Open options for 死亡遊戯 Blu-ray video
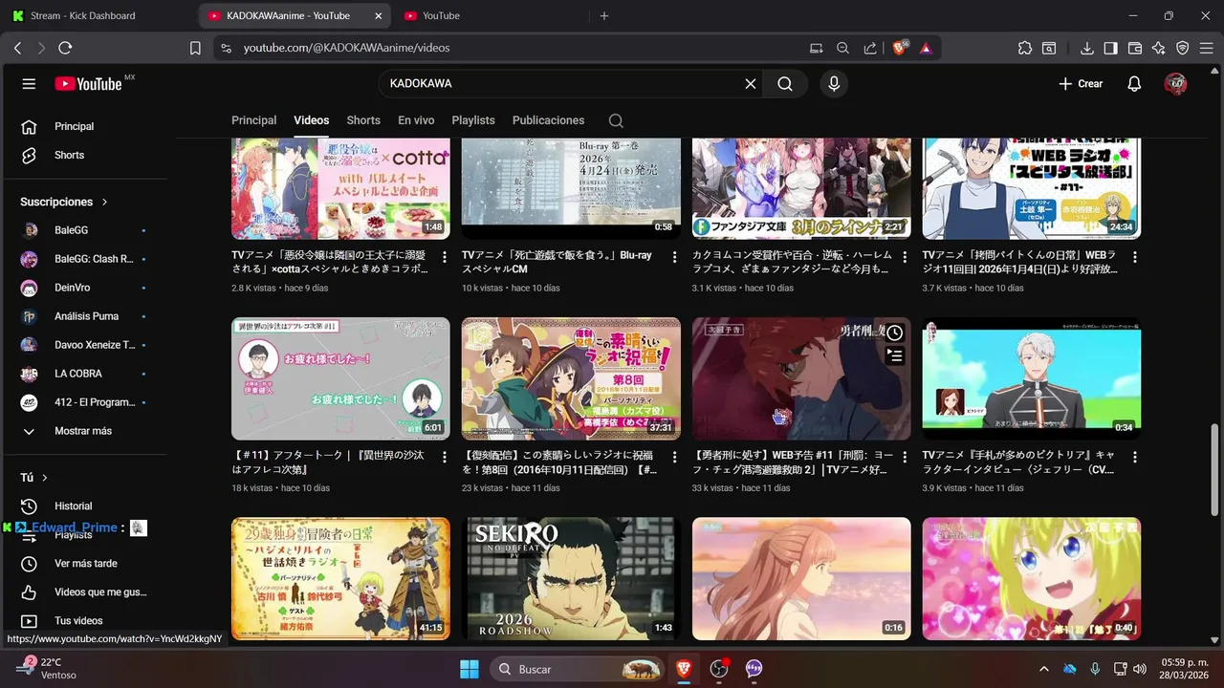This screenshot has height=688, width=1224. click(x=674, y=257)
